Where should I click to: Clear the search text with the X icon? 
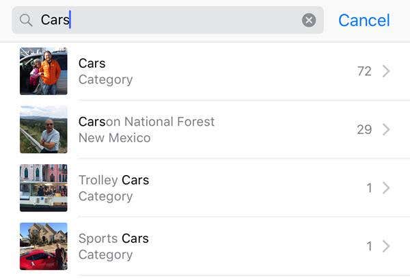click(x=309, y=21)
